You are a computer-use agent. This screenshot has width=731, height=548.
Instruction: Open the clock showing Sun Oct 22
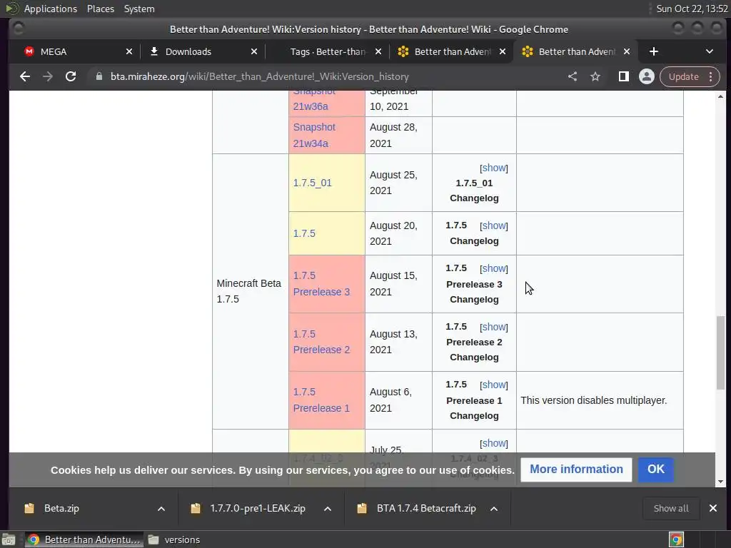[692, 9]
